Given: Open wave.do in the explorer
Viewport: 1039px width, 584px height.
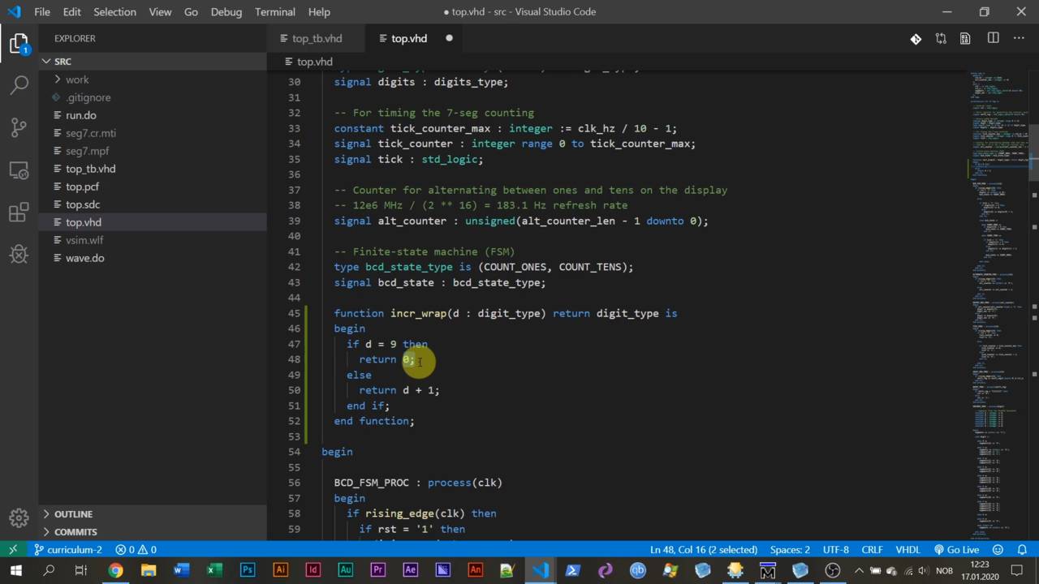Looking at the screenshot, I should tap(153, 258).
